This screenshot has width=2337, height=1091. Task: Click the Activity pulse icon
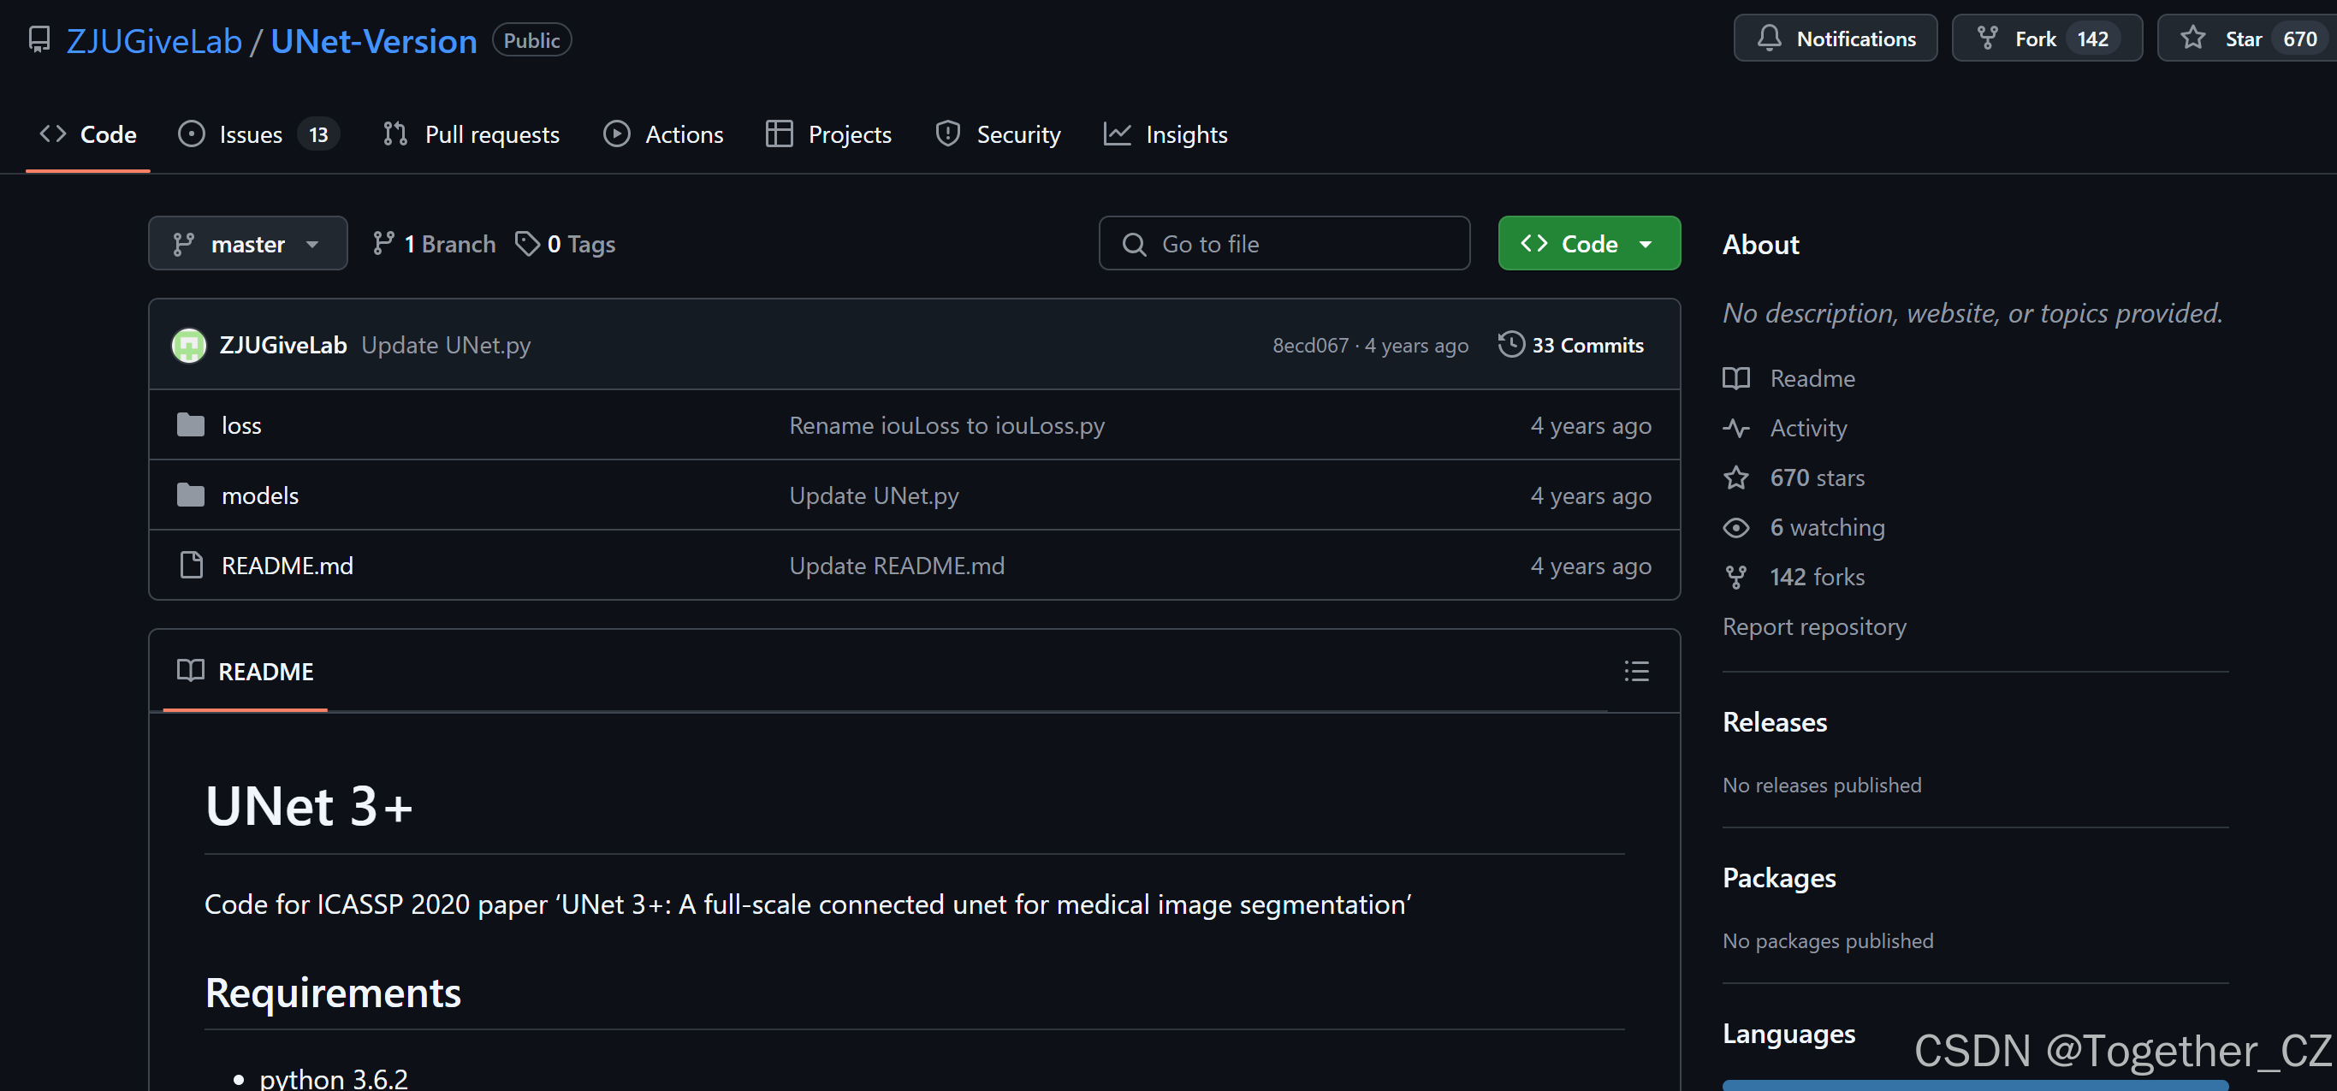click(1735, 428)
